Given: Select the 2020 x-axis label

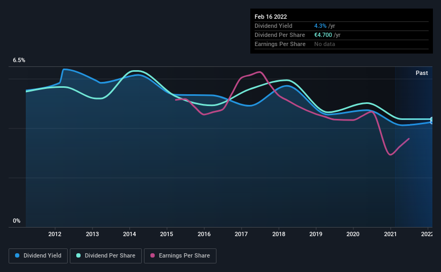Looking at the screenshot, I should (353, 234).
